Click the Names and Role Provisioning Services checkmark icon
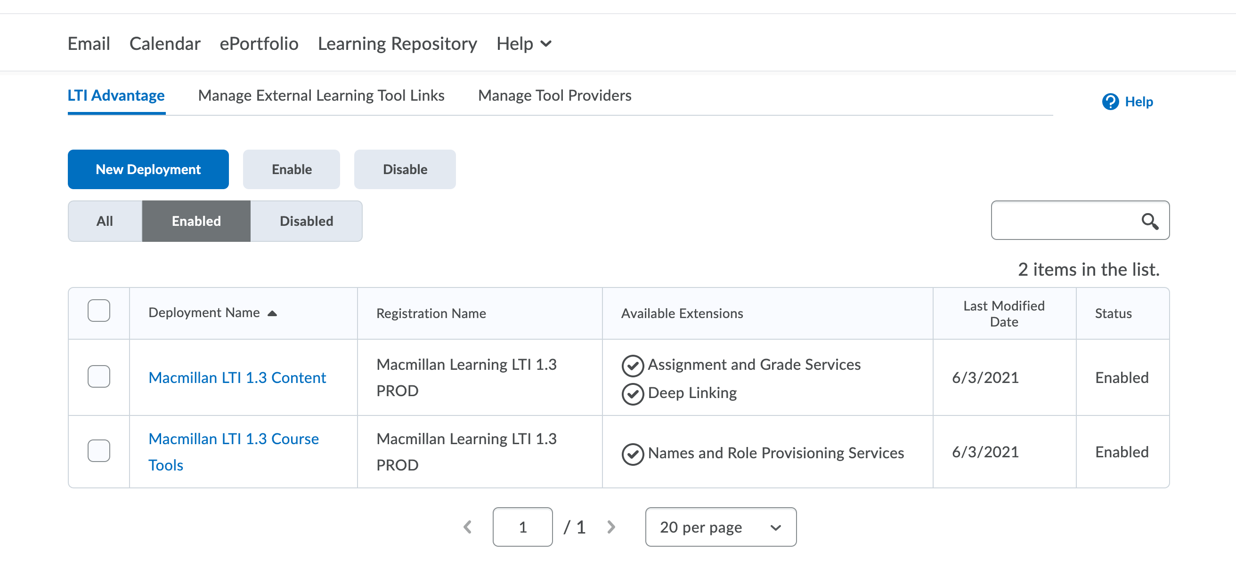1236x574 pixels. coord(633,454)
